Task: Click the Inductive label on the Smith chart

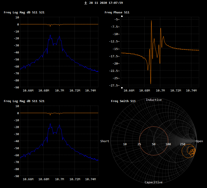Action: coord(154,100)
